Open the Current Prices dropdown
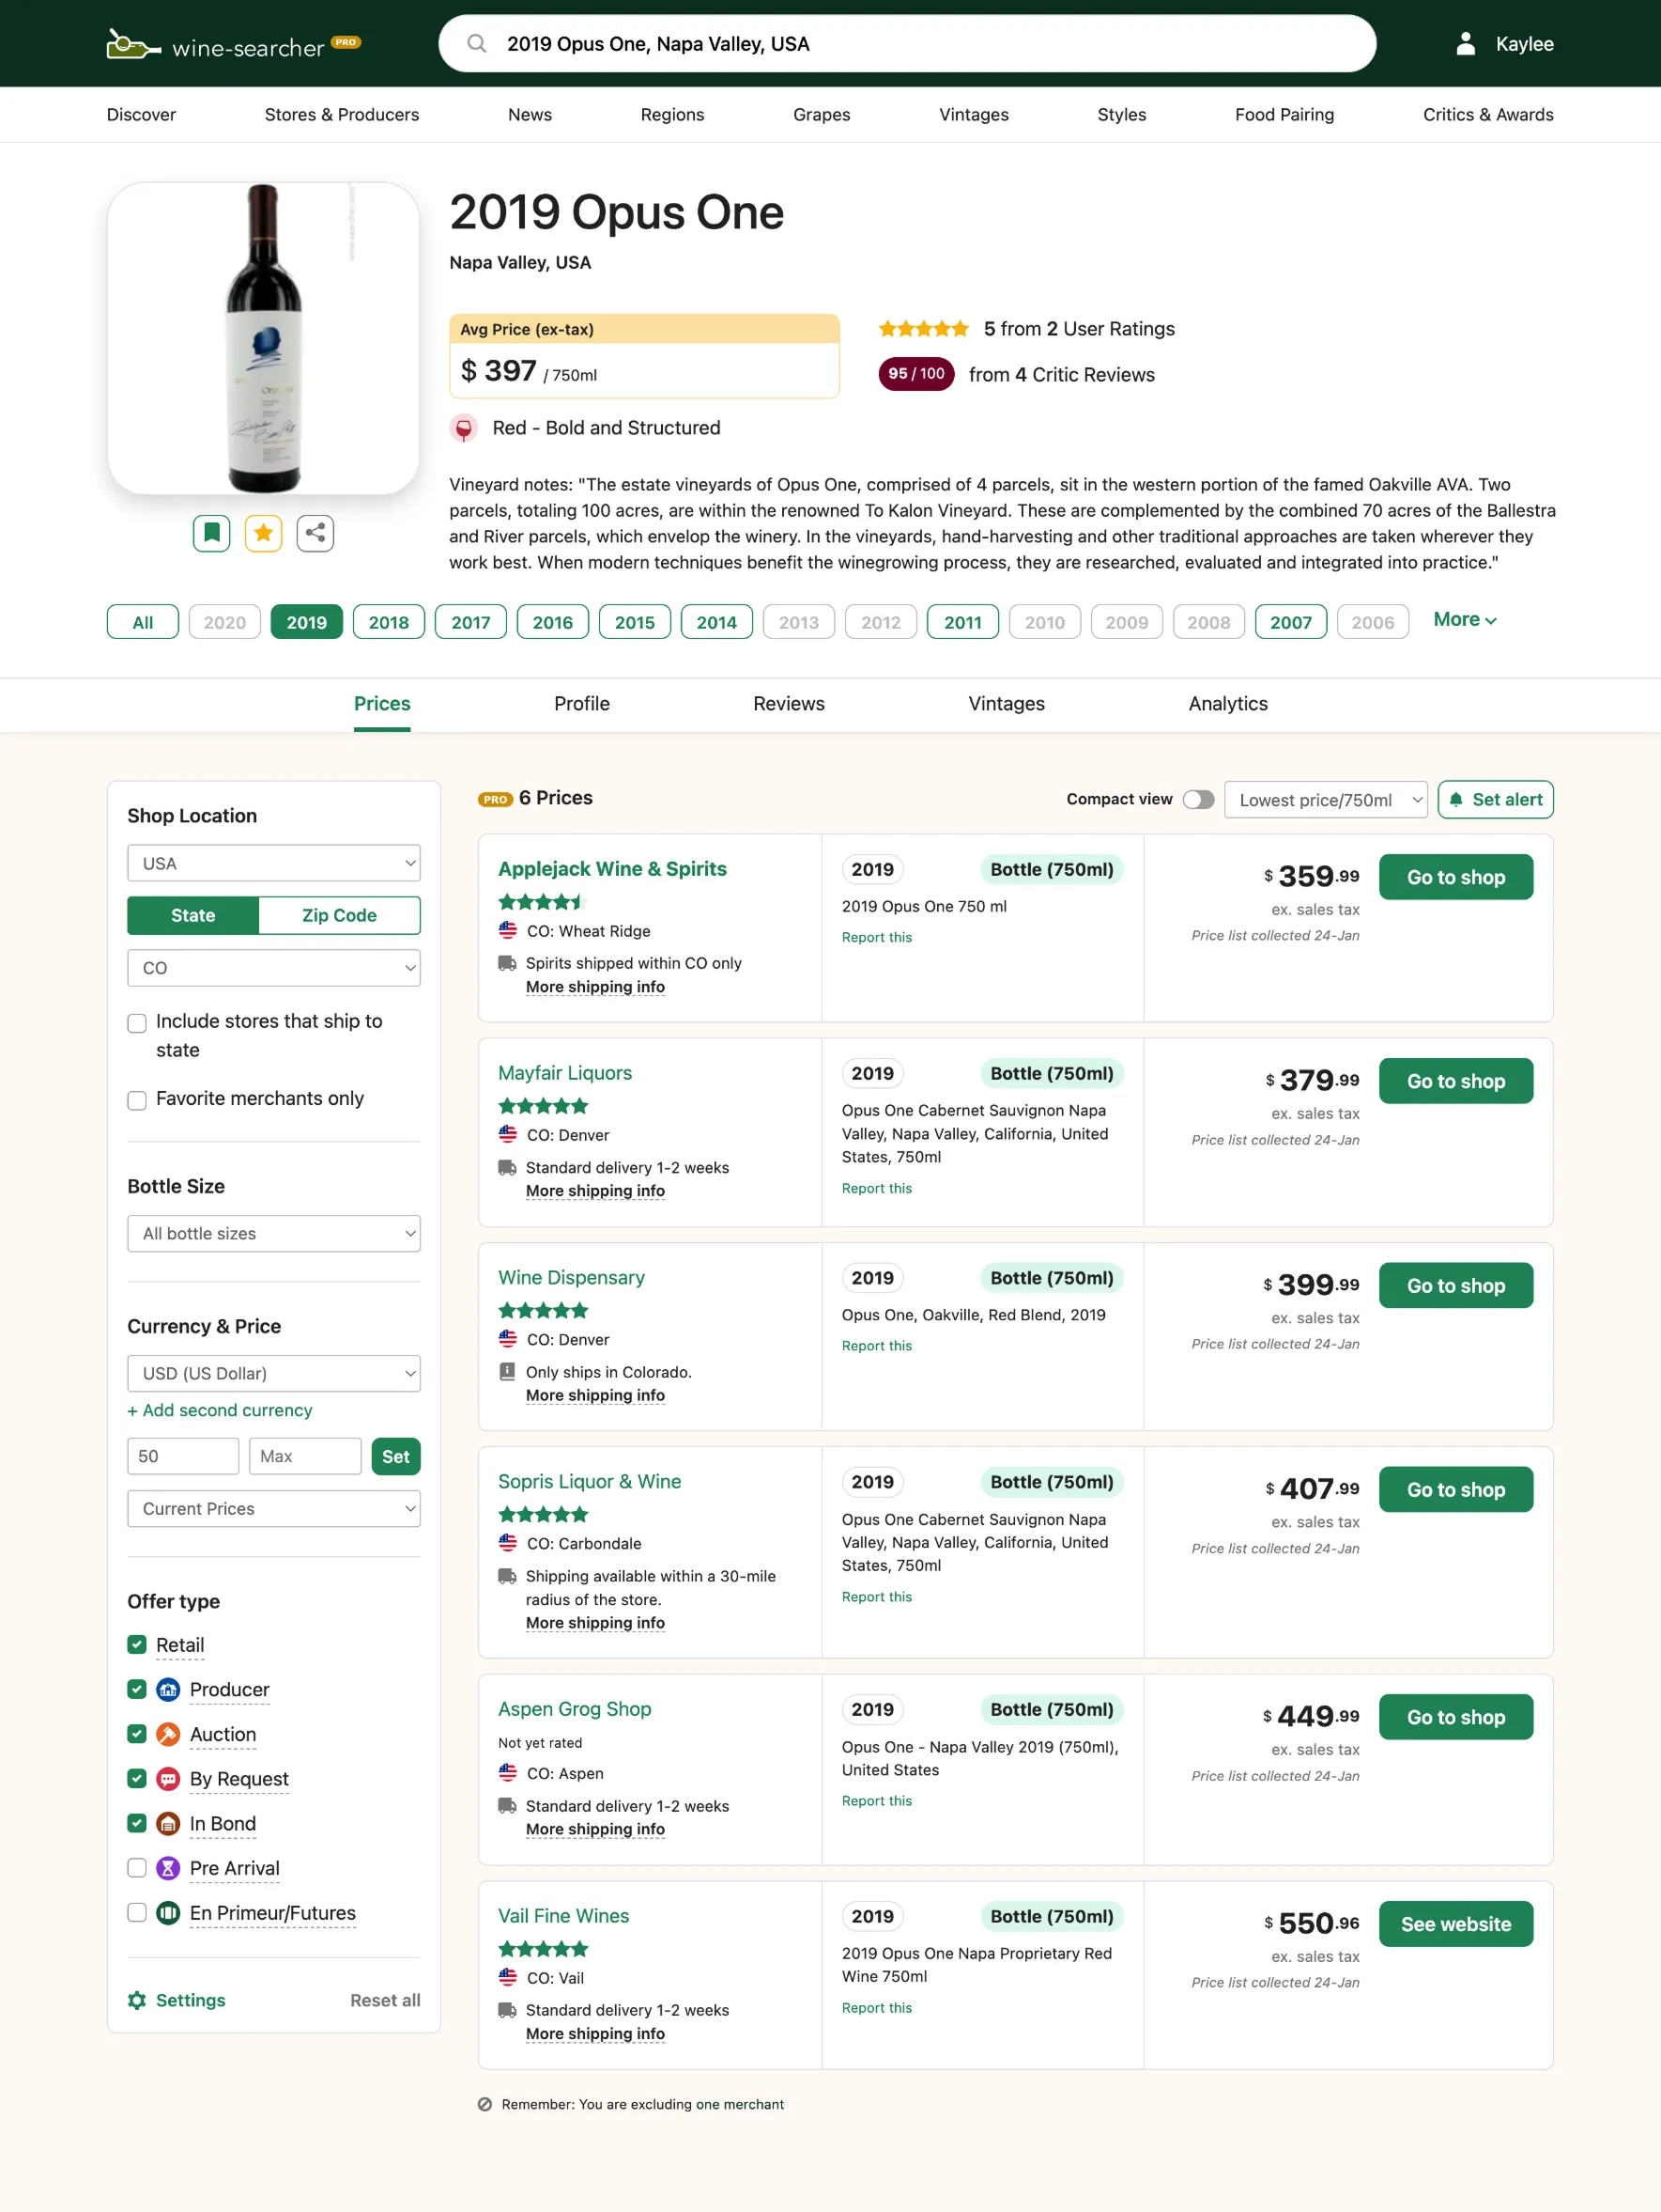This screenshot has height=2212, width=1661. pyautogui.click(x=274, y=1508)
